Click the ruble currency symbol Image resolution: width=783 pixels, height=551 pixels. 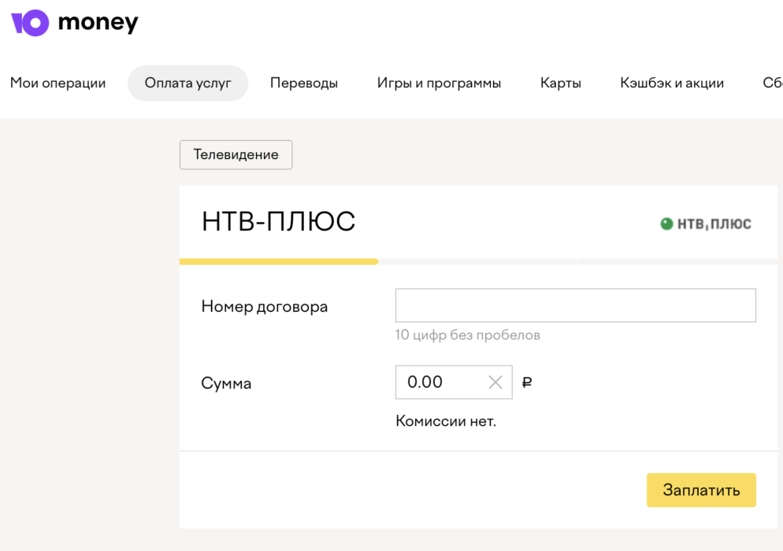pos(527,383)
